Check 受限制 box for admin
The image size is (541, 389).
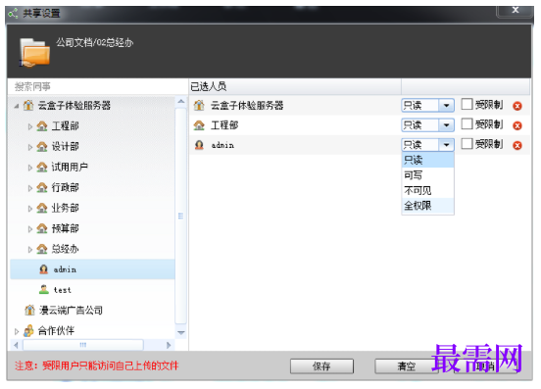467,143
